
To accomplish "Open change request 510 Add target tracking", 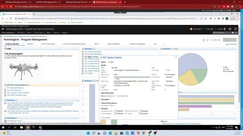I will (x=15, y=88).
